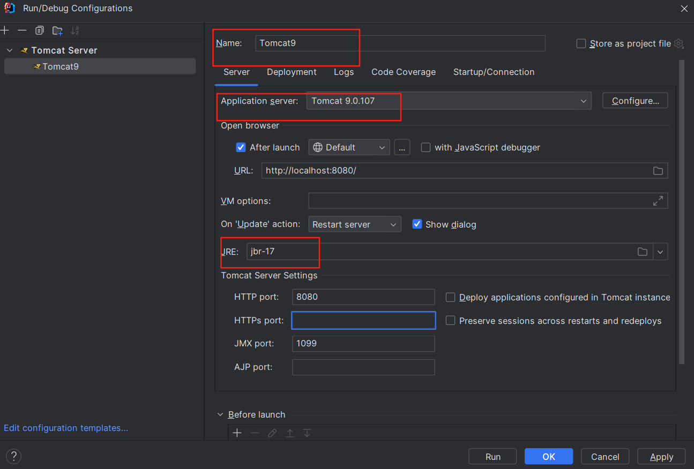This screenshot has width=694, height=469.
Task: Open JRE dropdown arrow
Action: pos(660,252)
